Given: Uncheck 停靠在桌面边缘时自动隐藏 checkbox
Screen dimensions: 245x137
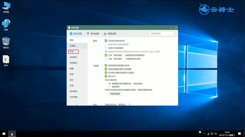Looking at the screenshot, I should click(x=106, y=69).
